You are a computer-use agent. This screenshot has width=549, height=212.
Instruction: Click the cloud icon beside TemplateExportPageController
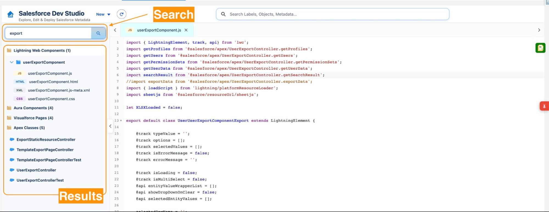tap(12, 150)
